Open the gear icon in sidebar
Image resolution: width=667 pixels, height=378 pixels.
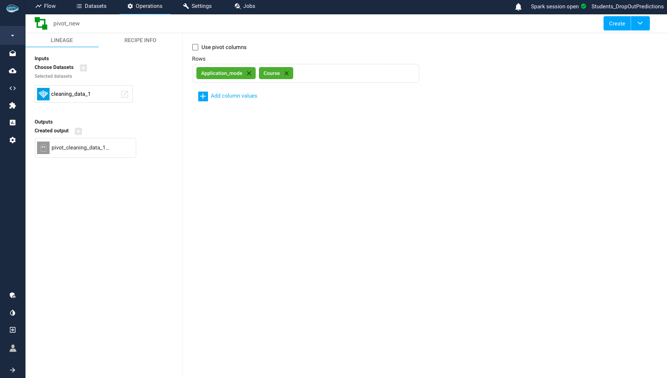[13, 140]
